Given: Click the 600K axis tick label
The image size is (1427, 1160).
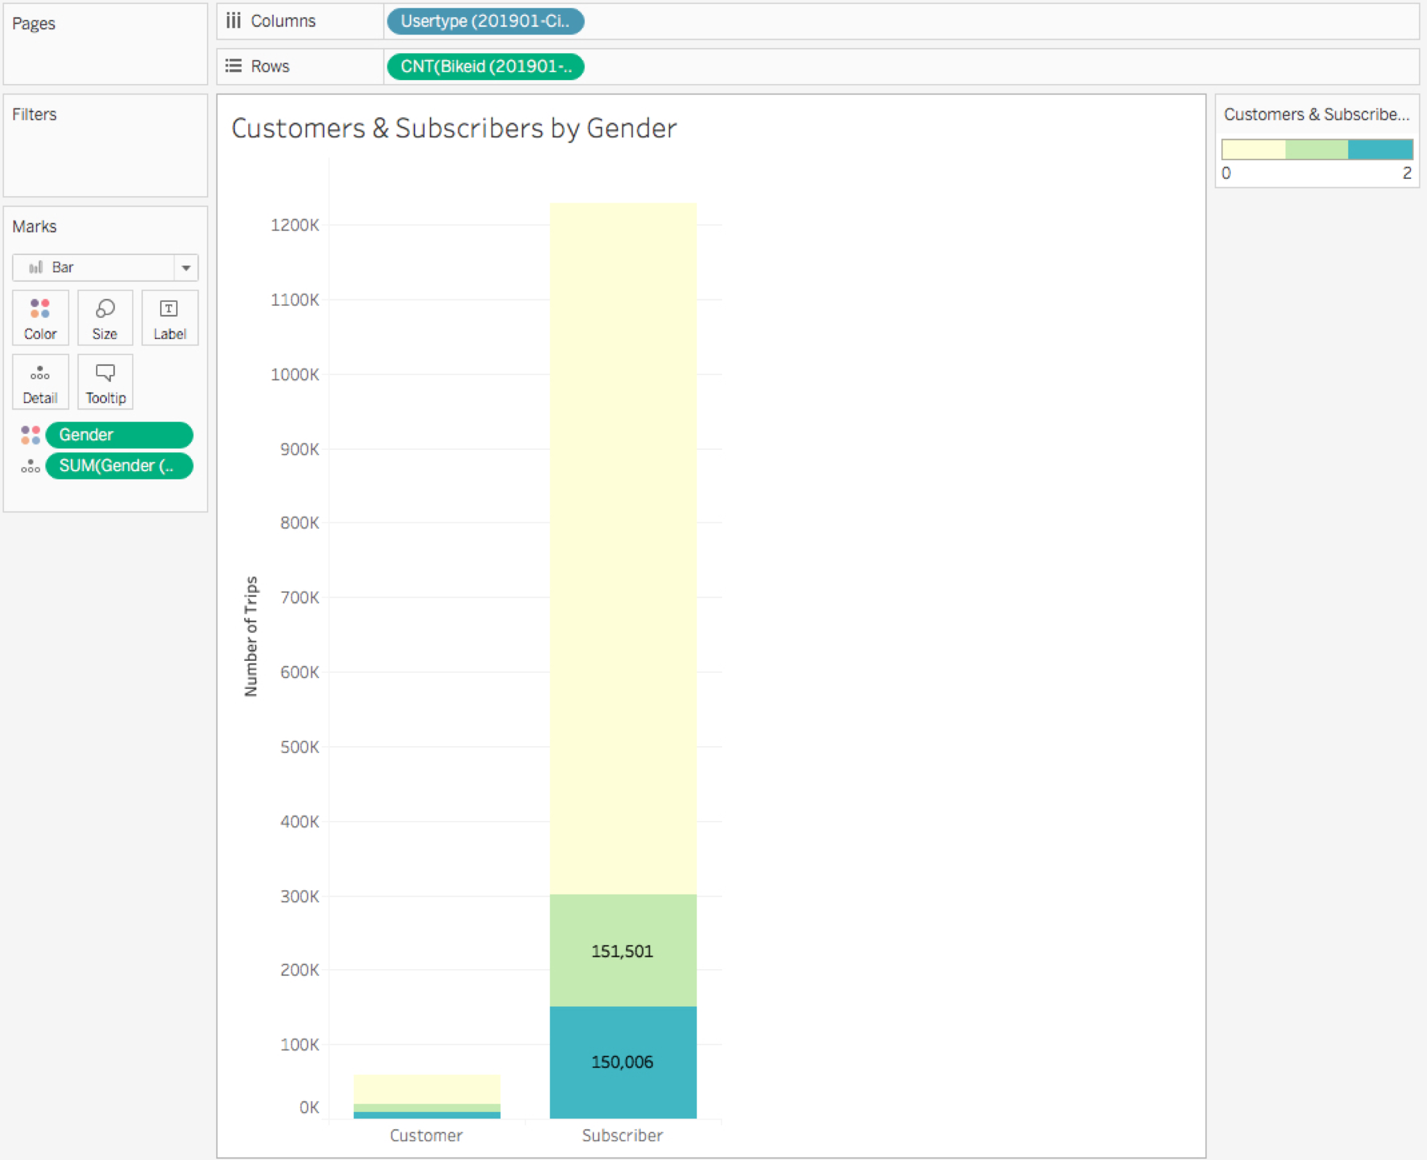Looking at the screenshot, I should point(299,672).
